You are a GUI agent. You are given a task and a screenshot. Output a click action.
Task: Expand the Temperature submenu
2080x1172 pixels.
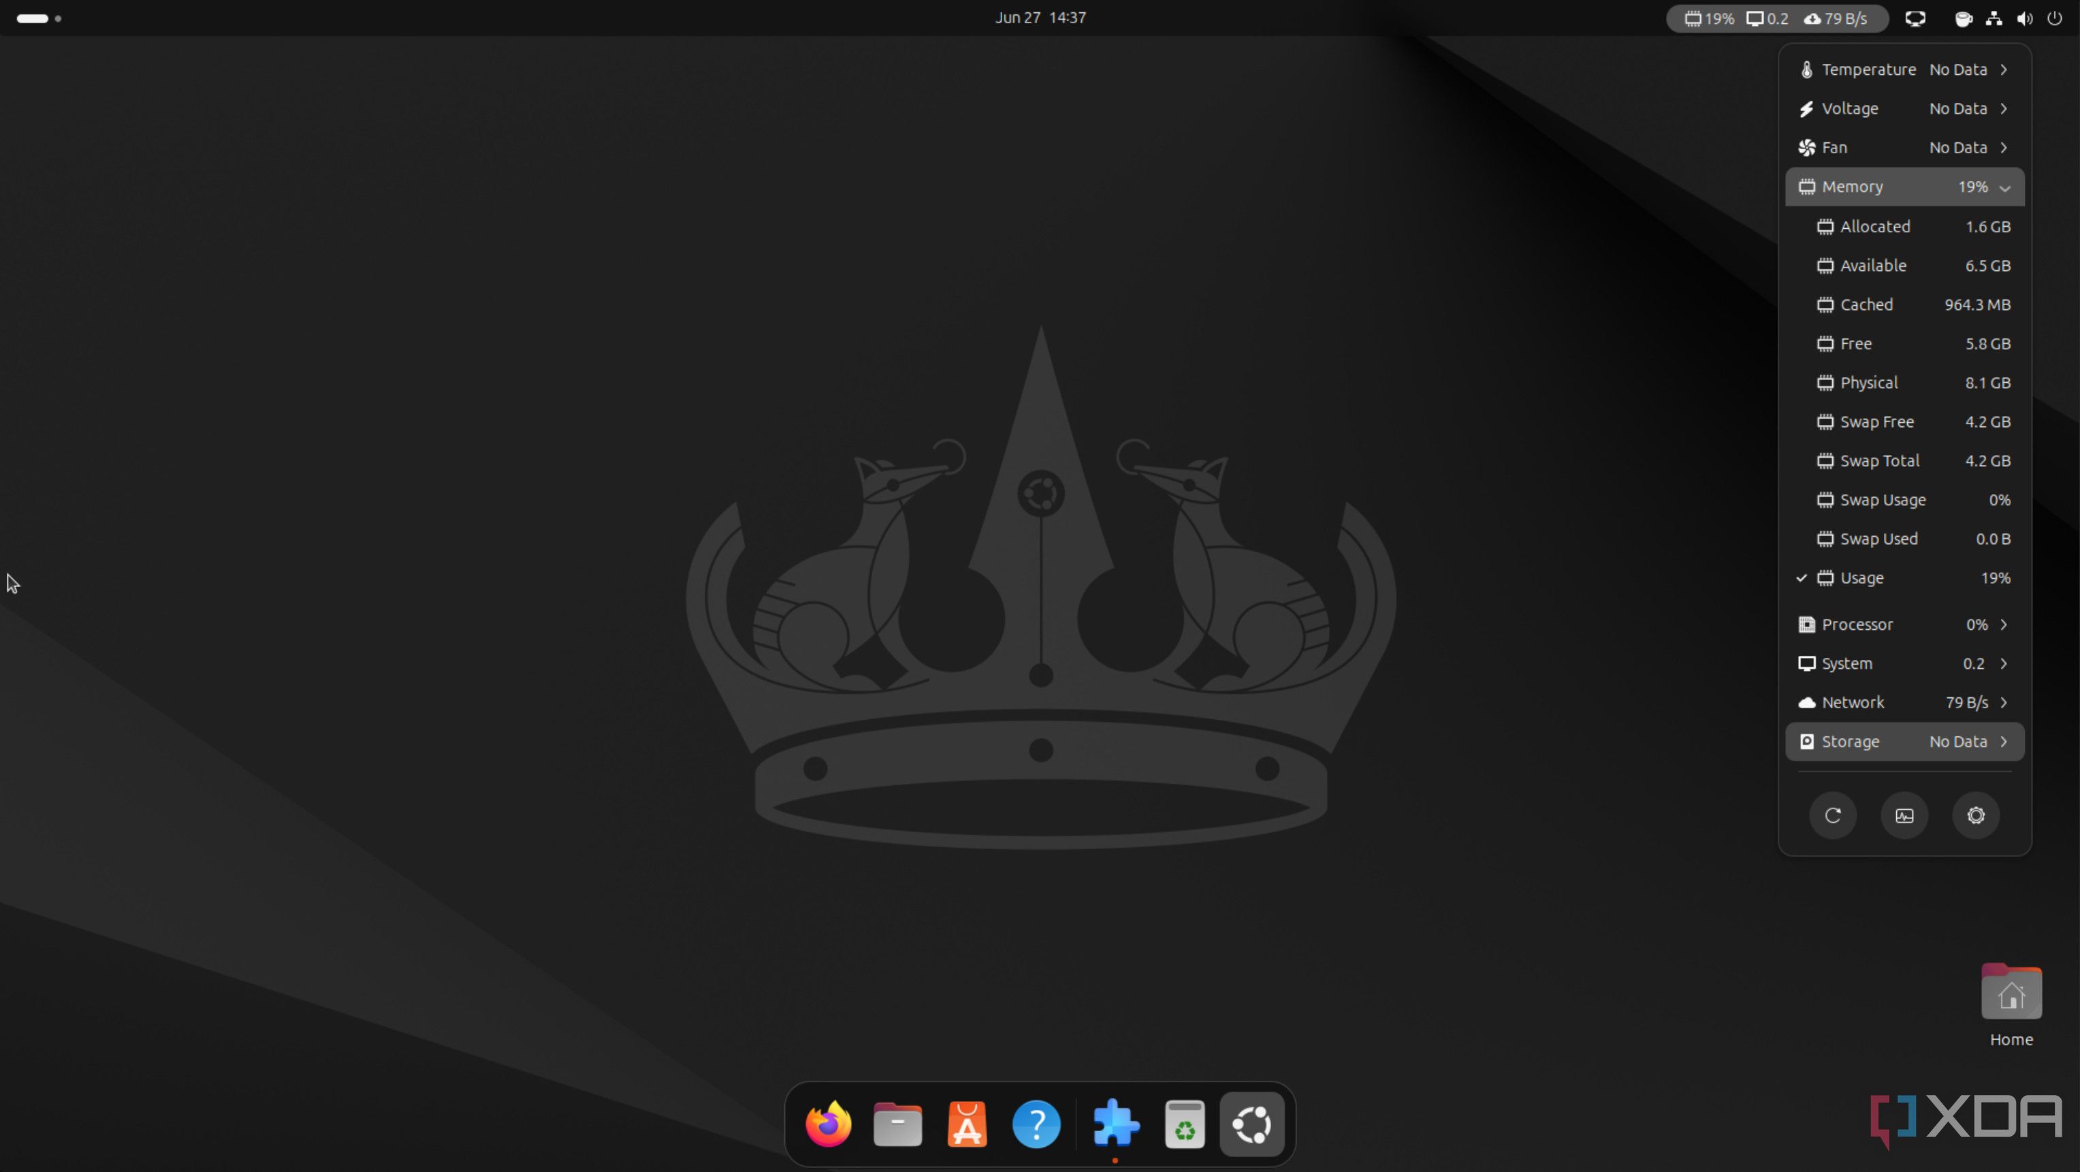[1905, 69]
